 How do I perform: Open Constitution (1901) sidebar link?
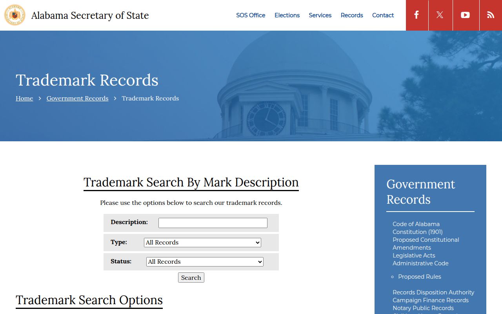(x=418, y=232)
